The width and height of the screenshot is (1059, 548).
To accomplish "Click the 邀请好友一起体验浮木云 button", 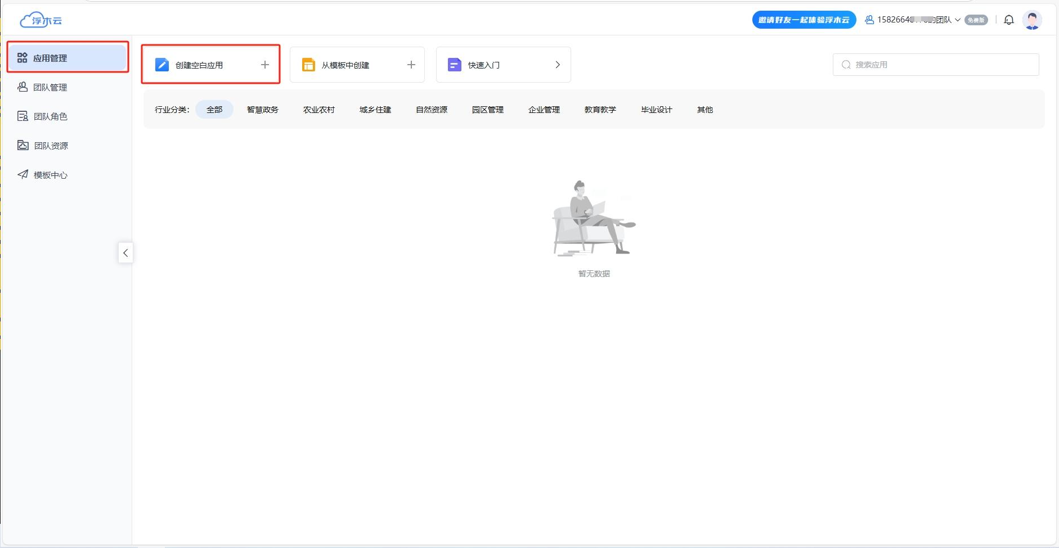I will click(804, 20).
